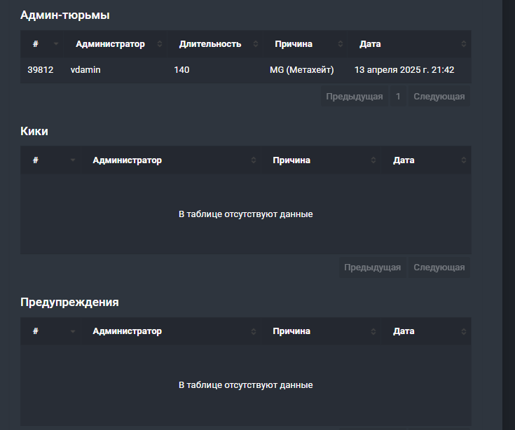
Task: Sort admin-jails table by Дата icon
Action: 463,44
